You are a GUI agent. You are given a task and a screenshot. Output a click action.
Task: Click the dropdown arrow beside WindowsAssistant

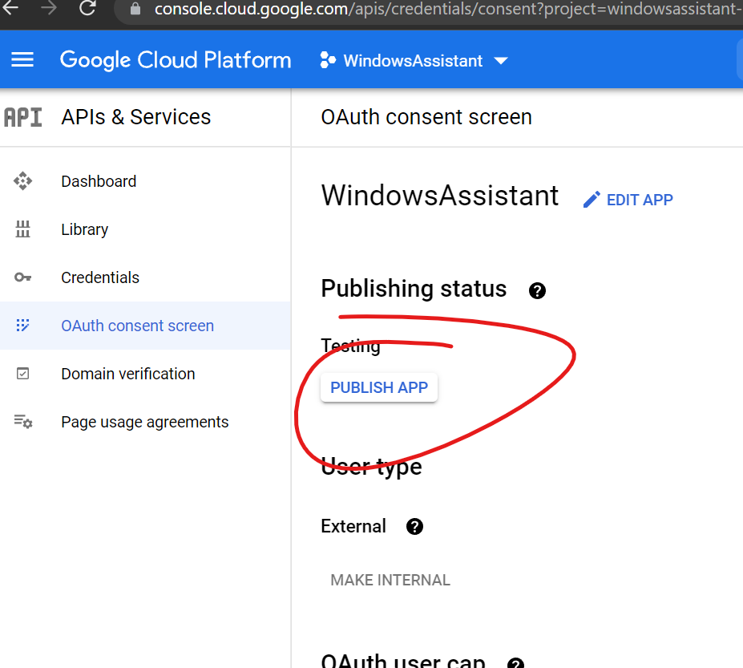[501, 61]
